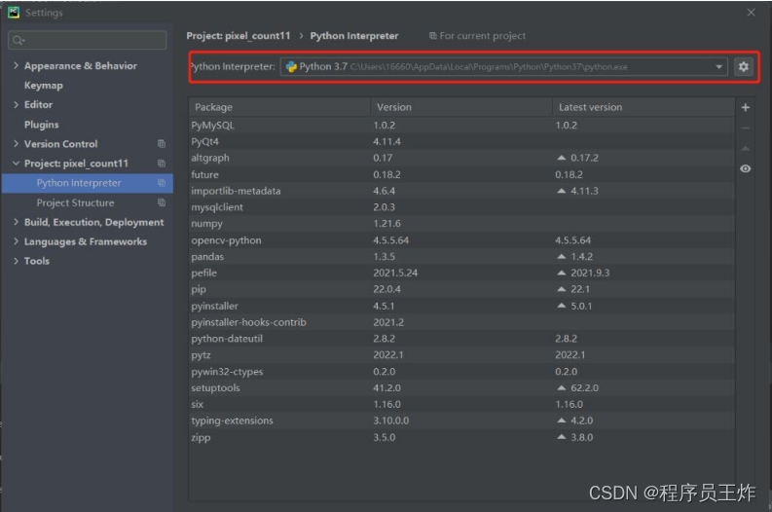Click upgrade arrow next to typing-extensions 4.2.0

[x=562, y=421]
